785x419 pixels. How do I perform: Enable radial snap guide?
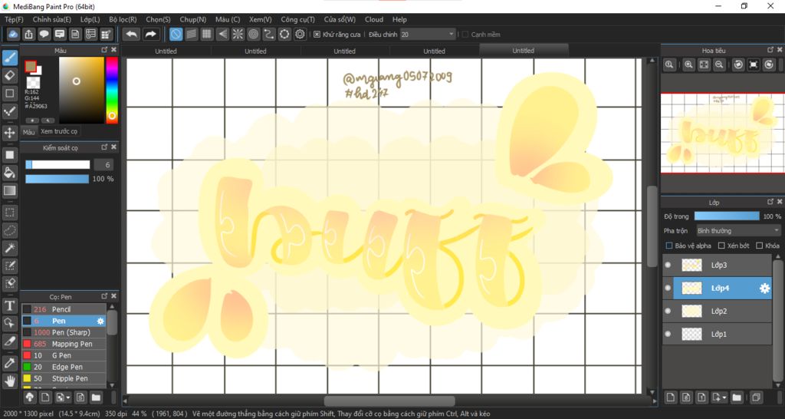click(238, 34)
